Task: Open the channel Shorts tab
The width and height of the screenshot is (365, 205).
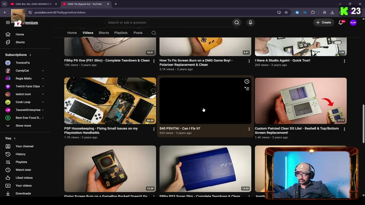Action: 104,33
